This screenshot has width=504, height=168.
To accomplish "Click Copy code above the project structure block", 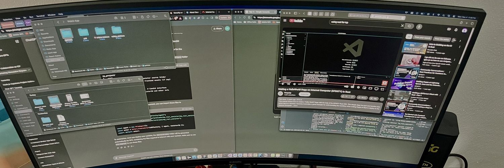I will pos(182,65).
